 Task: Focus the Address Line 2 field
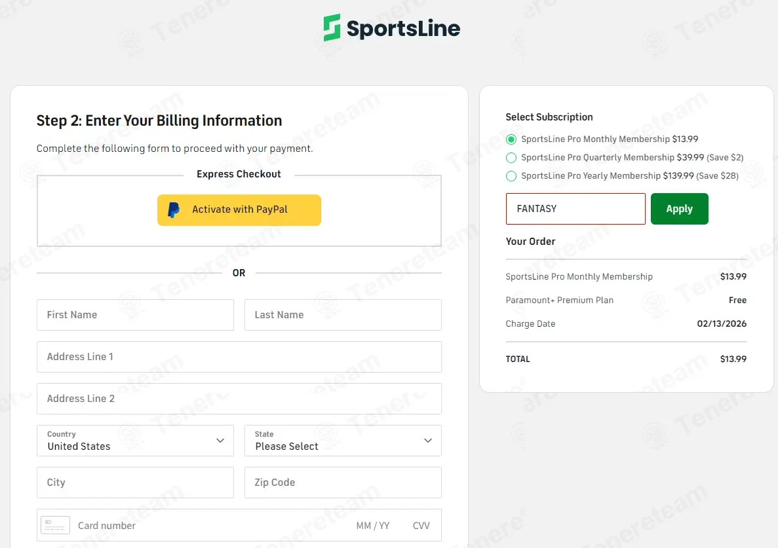pos(239,399)
